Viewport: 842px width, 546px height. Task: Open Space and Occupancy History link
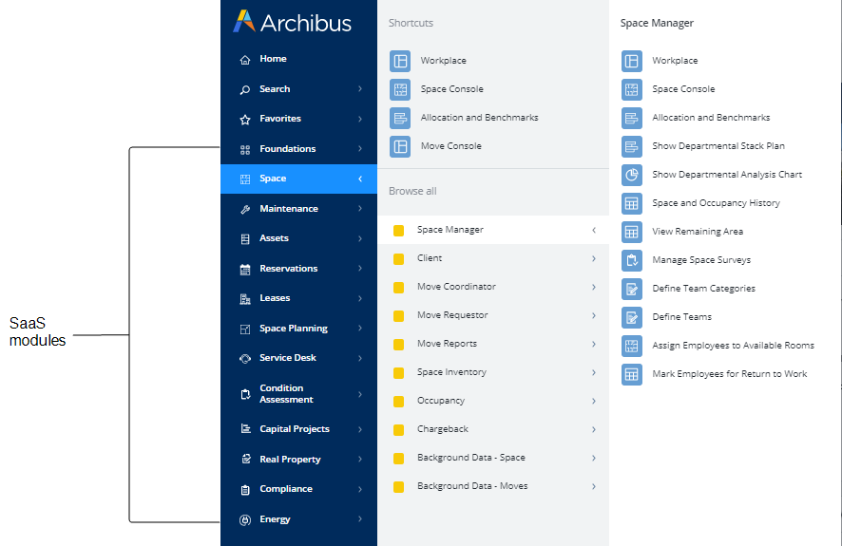pyautogui.click(x=716, y=203)
